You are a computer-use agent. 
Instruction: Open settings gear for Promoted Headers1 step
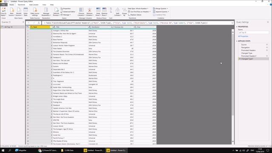[x=267, y=56]
